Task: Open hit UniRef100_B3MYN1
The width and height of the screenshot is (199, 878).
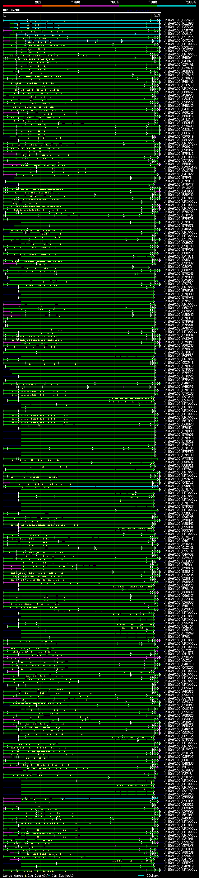Action: click(178, 30)
